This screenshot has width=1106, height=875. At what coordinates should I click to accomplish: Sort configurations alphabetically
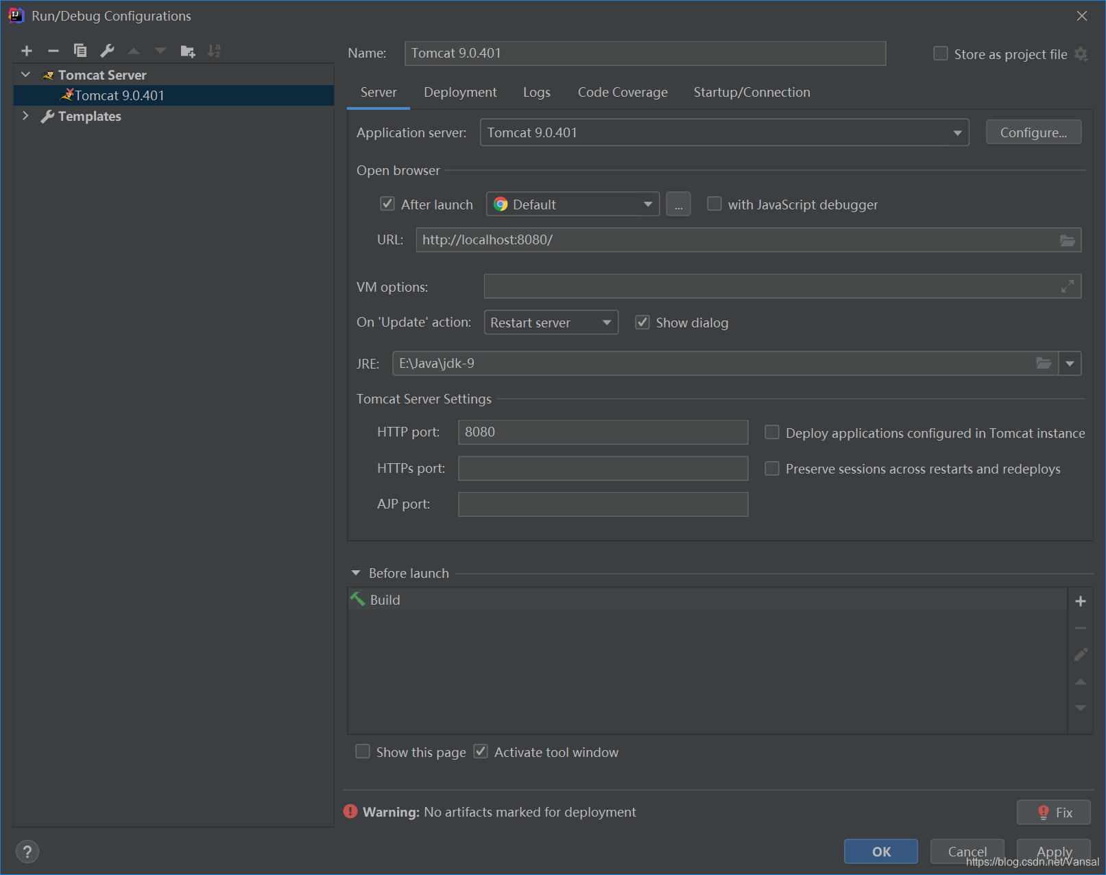click(x=215, y=51)
